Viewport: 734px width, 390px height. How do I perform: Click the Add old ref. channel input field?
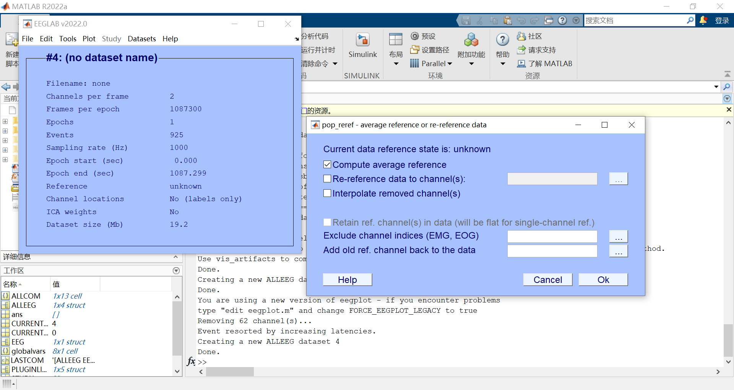click(x=552, y=251)
